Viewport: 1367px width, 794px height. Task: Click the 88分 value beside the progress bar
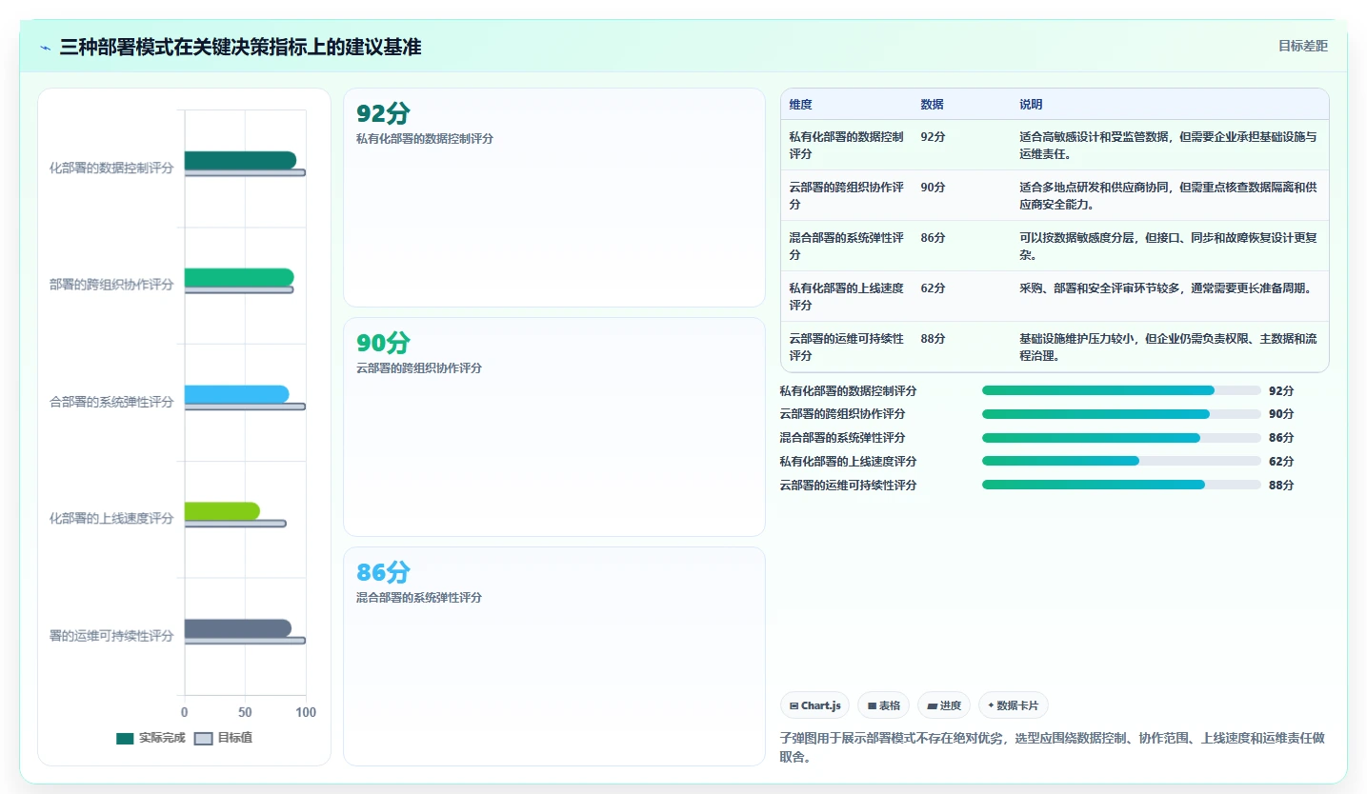1281,486
